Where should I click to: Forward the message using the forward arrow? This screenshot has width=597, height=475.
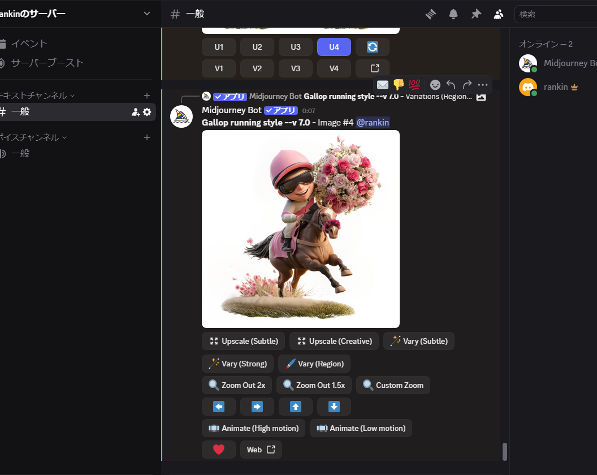pos(467,85)
